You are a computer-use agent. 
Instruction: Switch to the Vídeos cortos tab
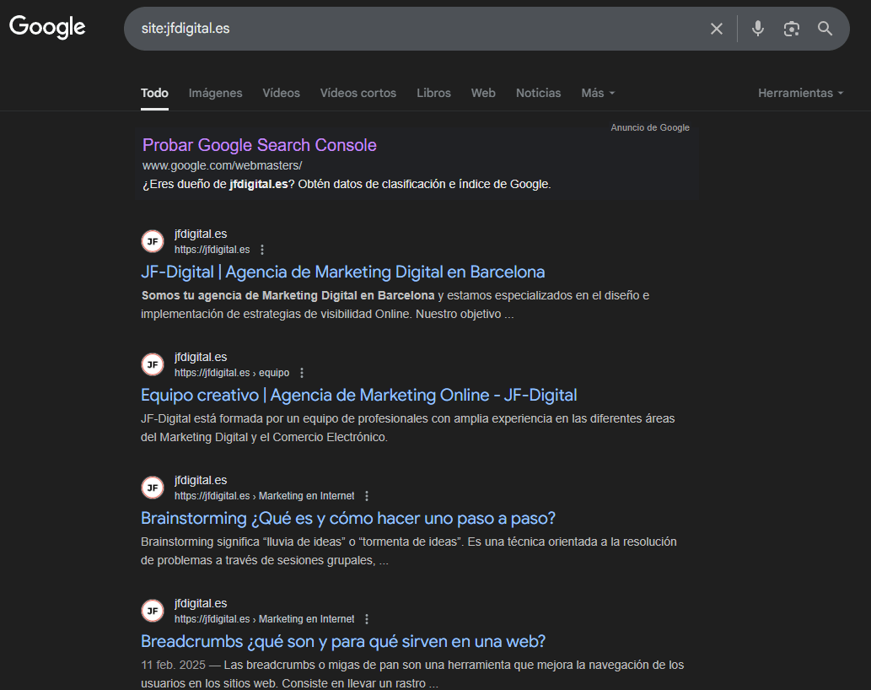[x=358, y=93]
